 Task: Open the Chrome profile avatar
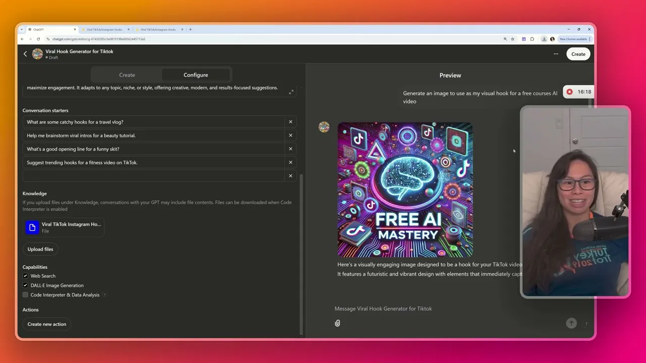pyautogui.click(x=552, y=39)
